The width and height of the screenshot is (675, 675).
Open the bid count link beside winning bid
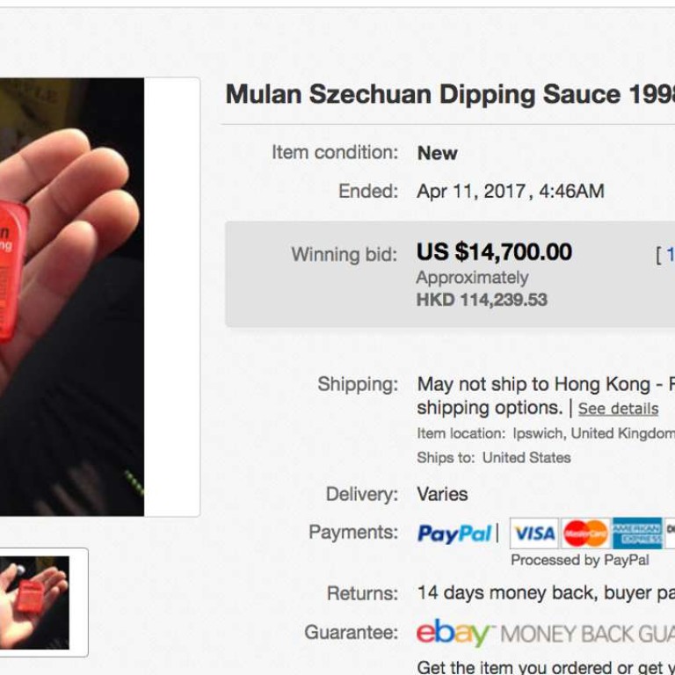[x=665, y=255]
